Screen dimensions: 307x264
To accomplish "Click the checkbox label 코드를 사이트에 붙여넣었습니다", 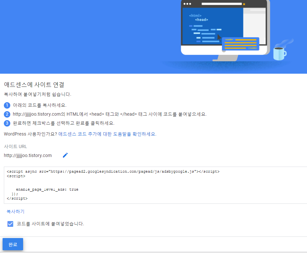I will [50, 224].
